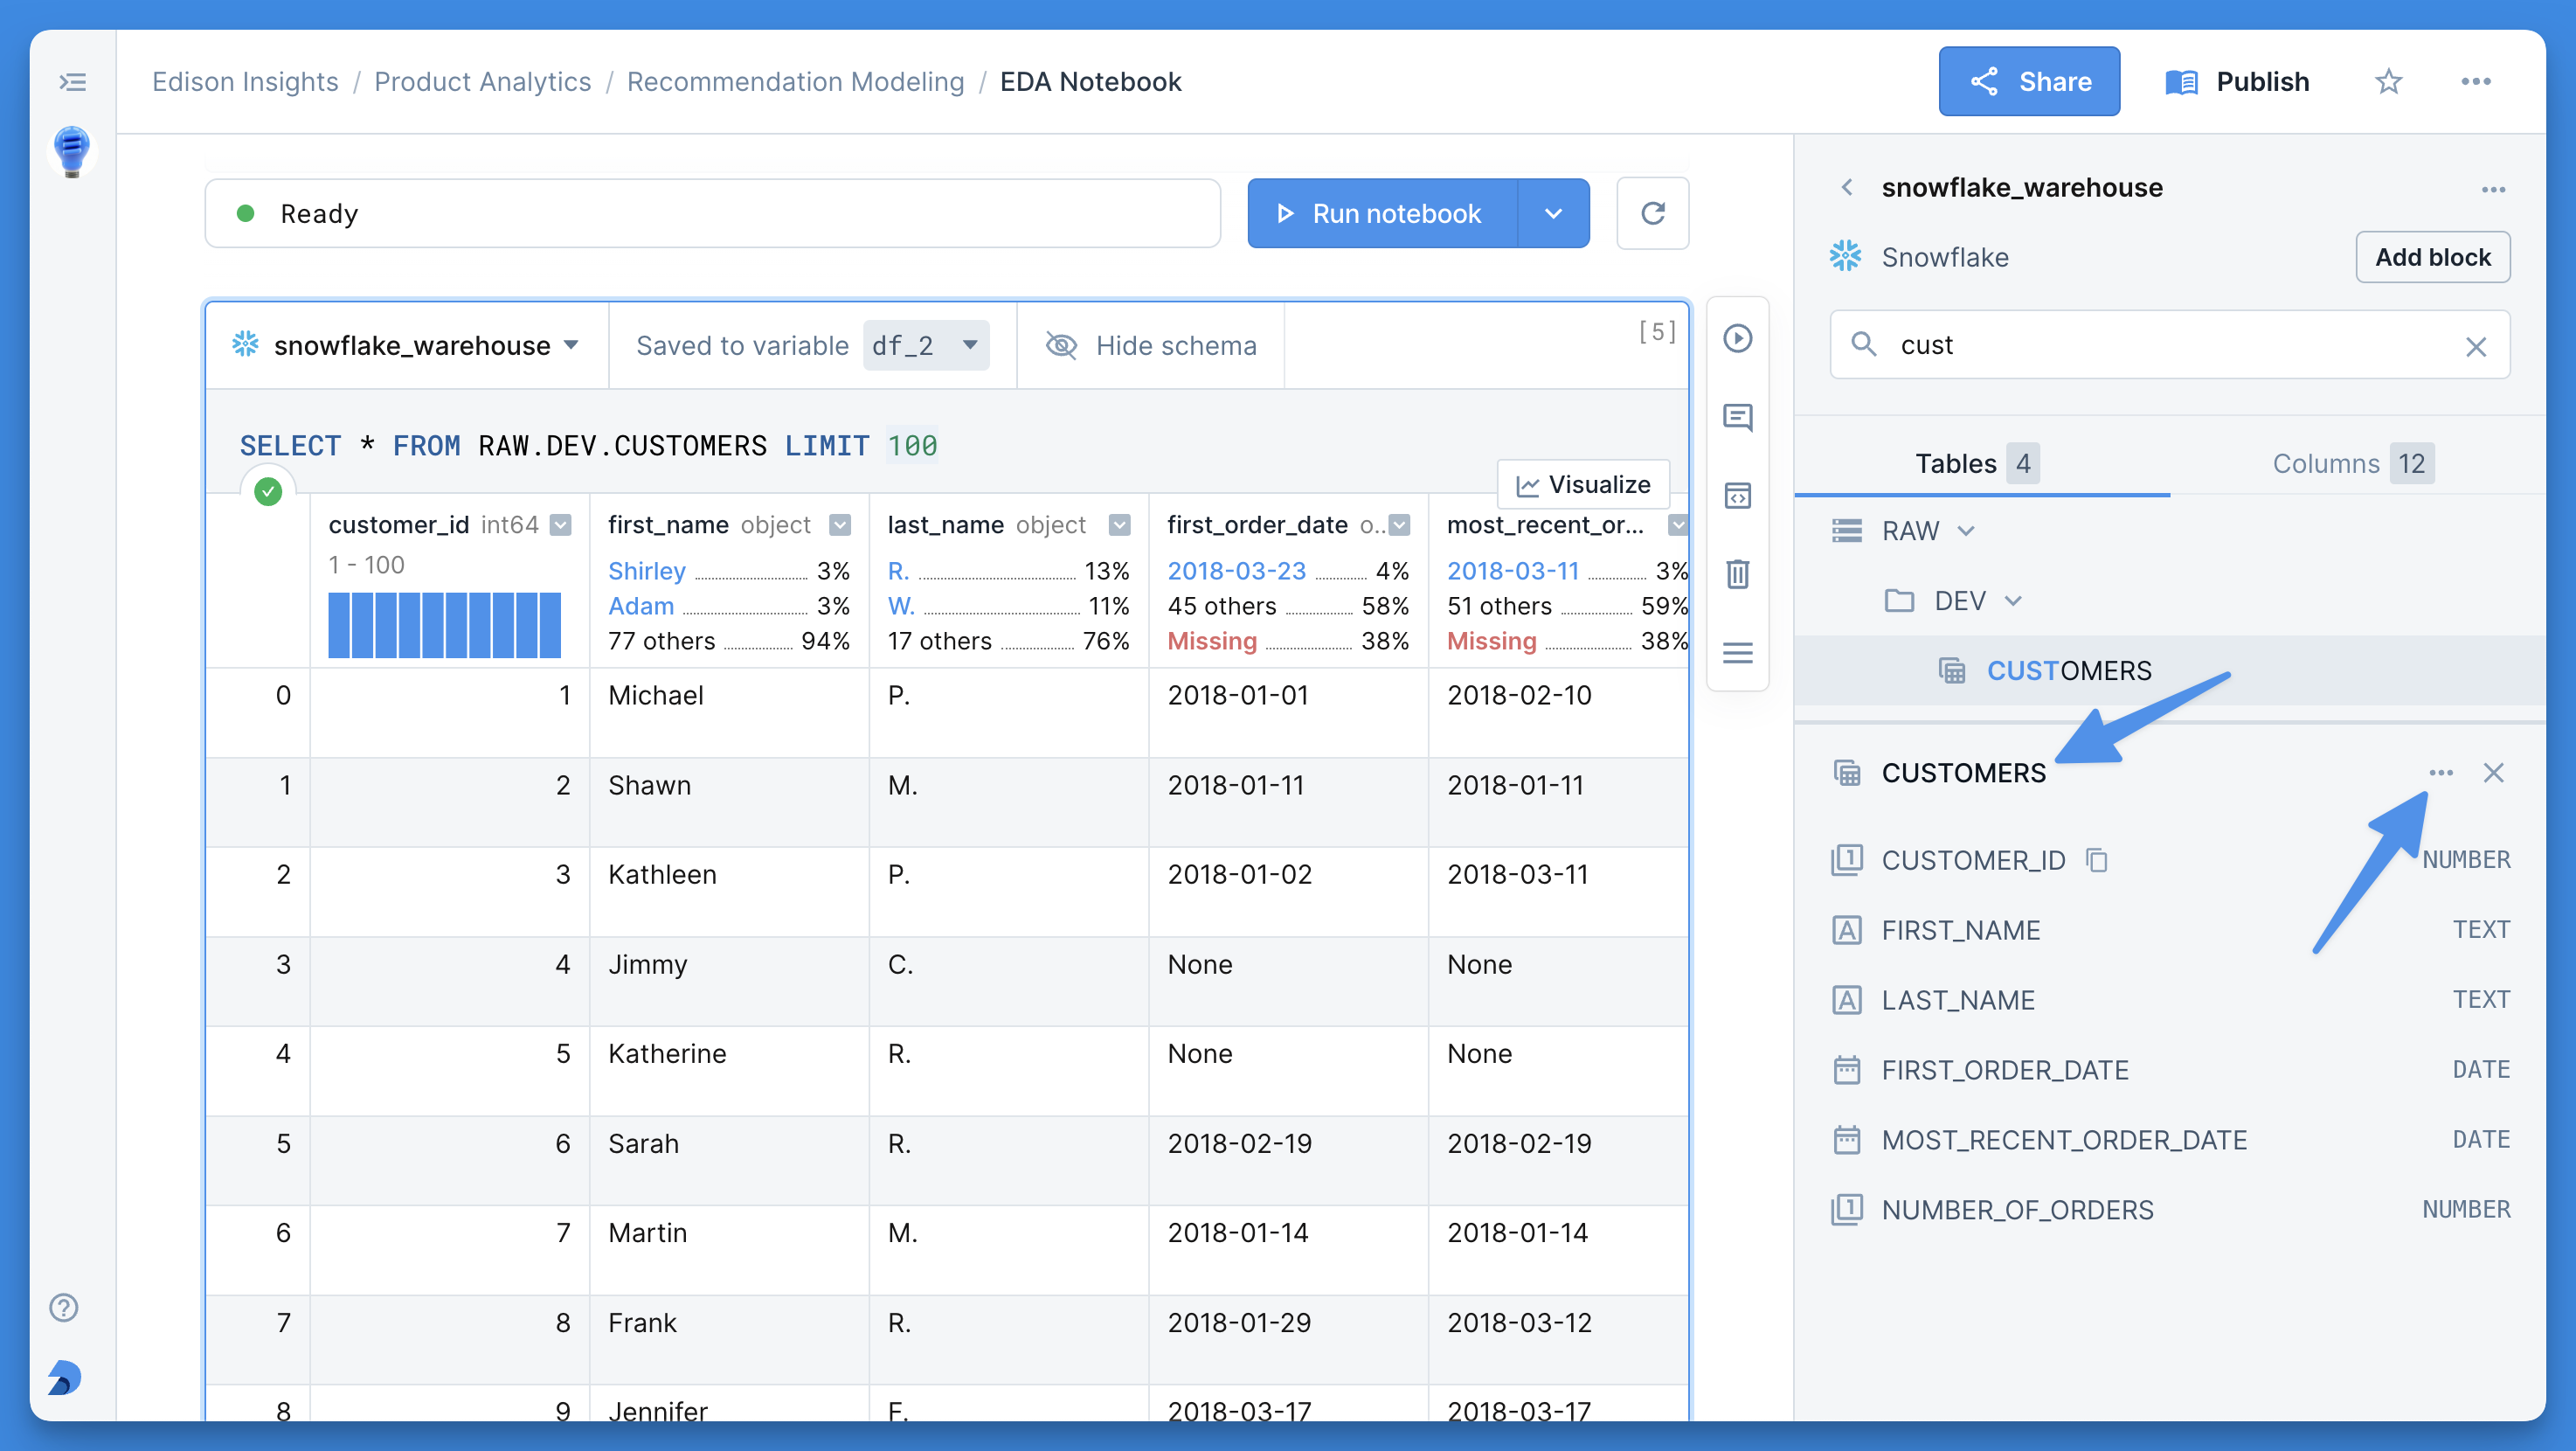Expand Run notebook dropdown arrow
This screenshot has height=1451, width=2576.
point(1553,213)
